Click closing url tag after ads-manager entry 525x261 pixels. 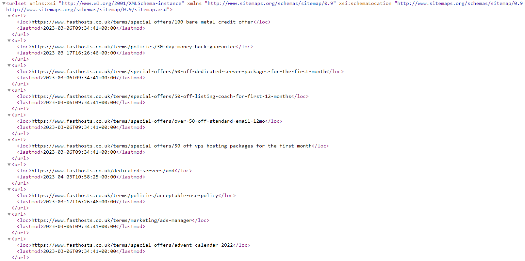coord(20,233)
